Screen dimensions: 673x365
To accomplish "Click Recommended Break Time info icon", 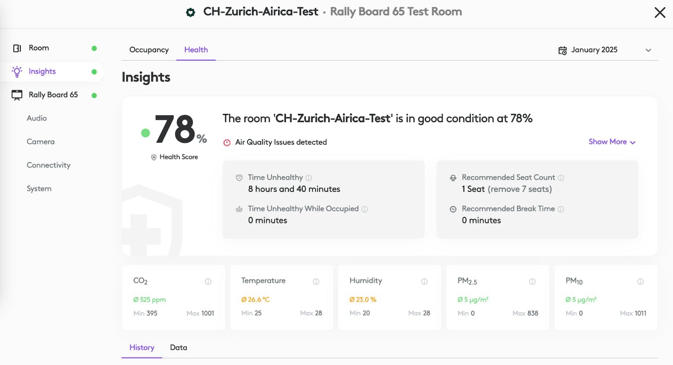I will (561, 209).
